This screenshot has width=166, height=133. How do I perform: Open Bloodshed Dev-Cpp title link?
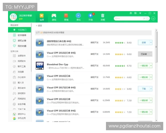tap(58, 64)
